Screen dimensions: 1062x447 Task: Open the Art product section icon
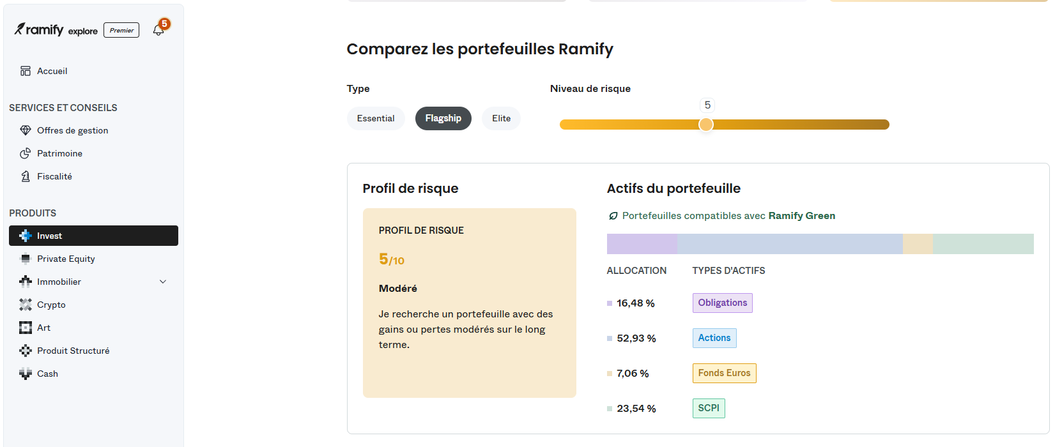point(26,328)
